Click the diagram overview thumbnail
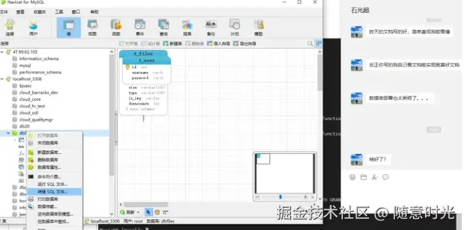 pos(285,173)
